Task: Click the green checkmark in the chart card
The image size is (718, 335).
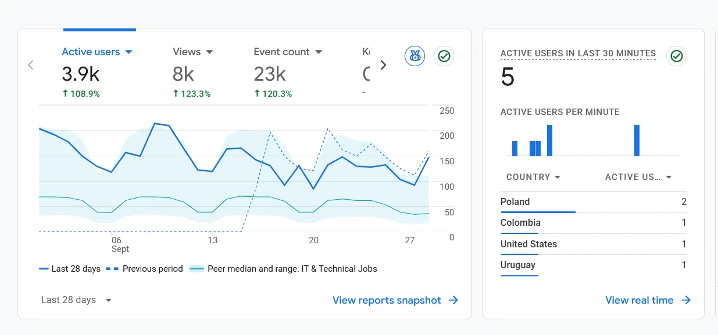Action: pos(444,56)
